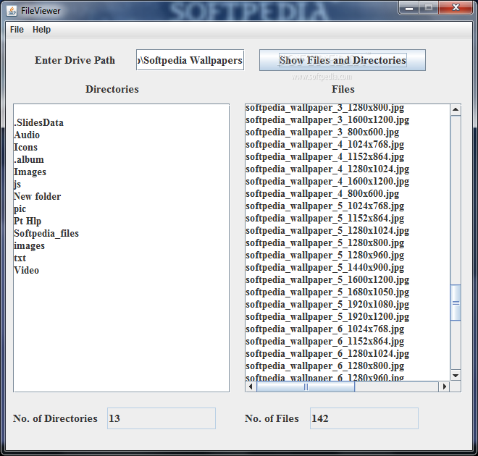Click the No. of Directories value field
The image size is (478, 456).
click(162, 418)
